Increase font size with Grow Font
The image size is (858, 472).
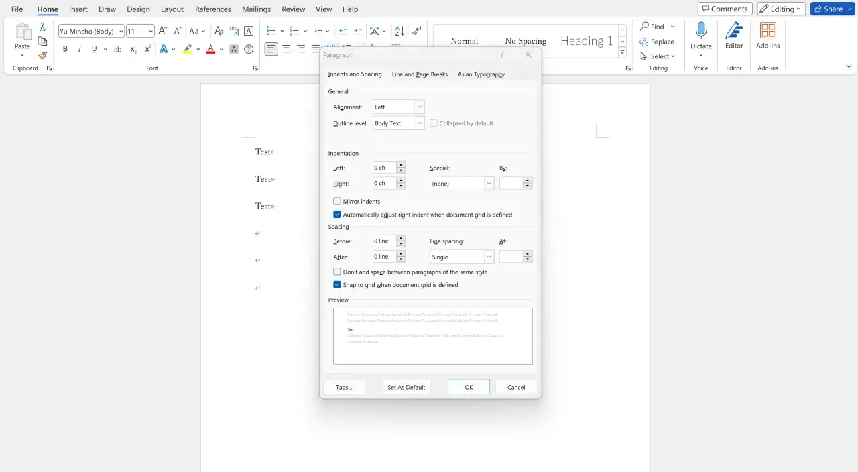click(163, 31)
